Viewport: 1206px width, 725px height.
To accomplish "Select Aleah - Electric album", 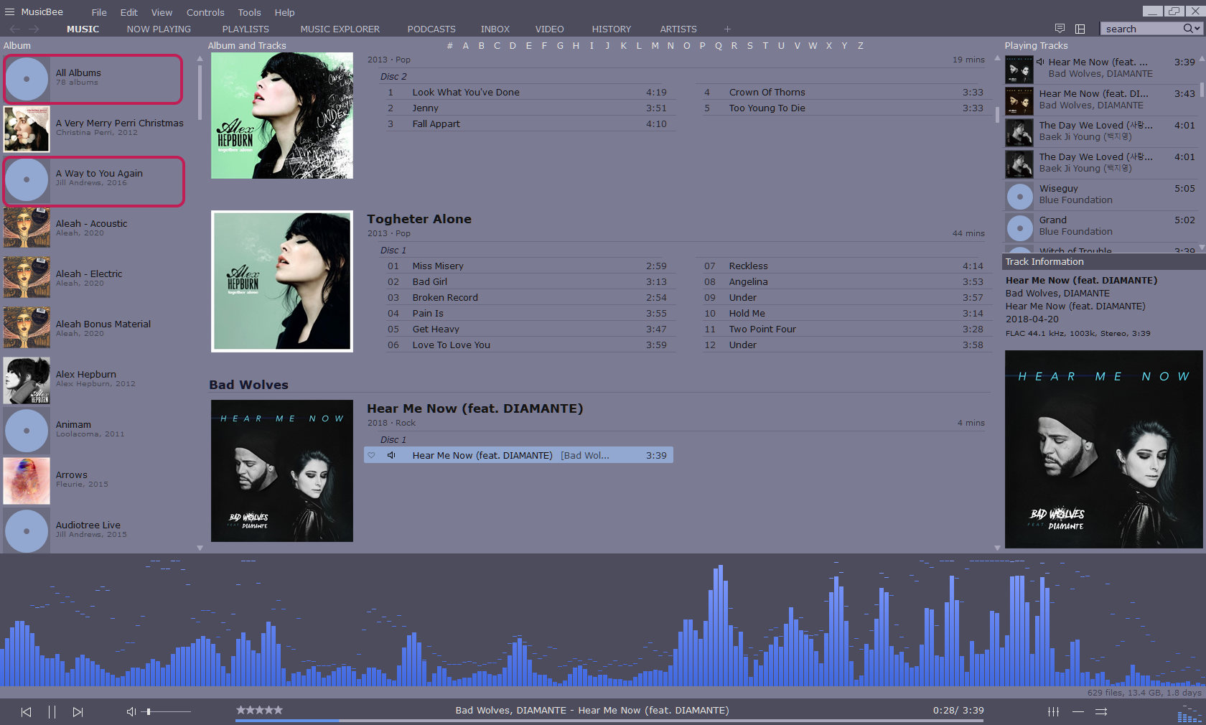I will tap(93, 278).
